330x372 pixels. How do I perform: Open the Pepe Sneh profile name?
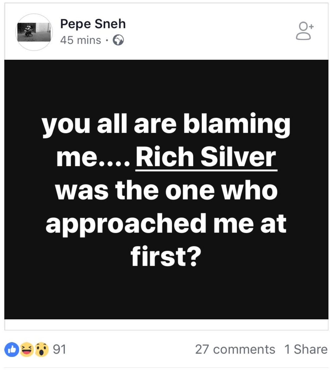click(x=93, y=24)
